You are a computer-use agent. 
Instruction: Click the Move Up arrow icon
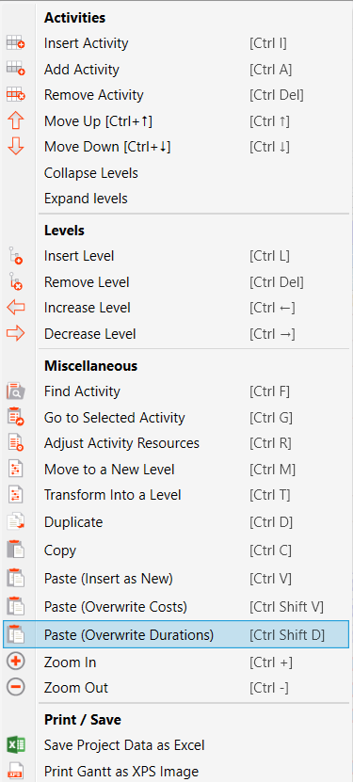[16, 121]
